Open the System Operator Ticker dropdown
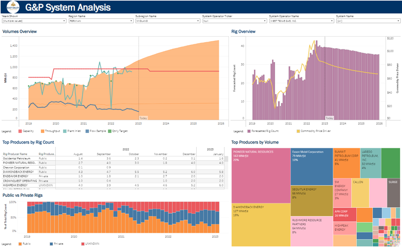 click(234, 21)
